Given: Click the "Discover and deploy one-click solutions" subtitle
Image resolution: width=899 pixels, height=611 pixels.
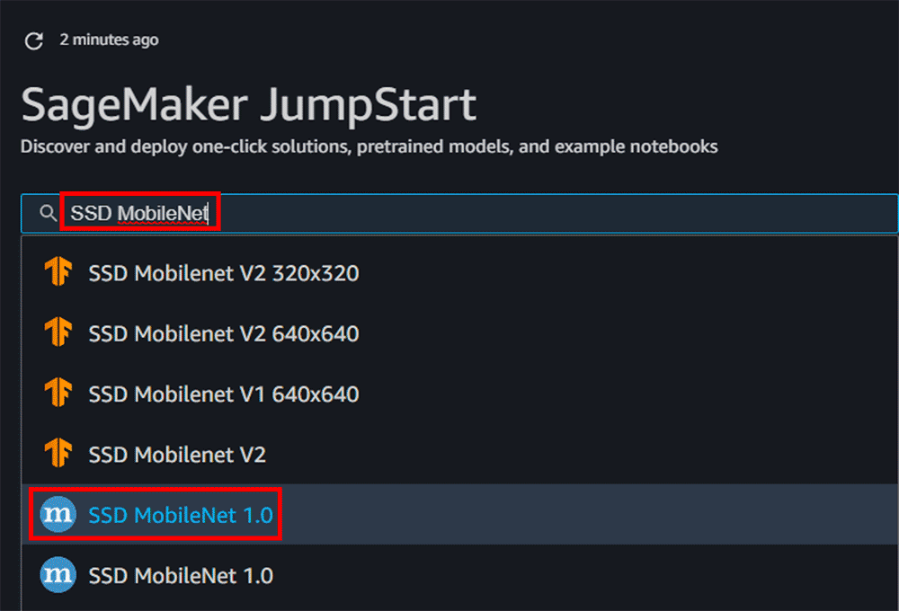Looking at the screenshot, I should pyautogui.click(x=369, y=146).
